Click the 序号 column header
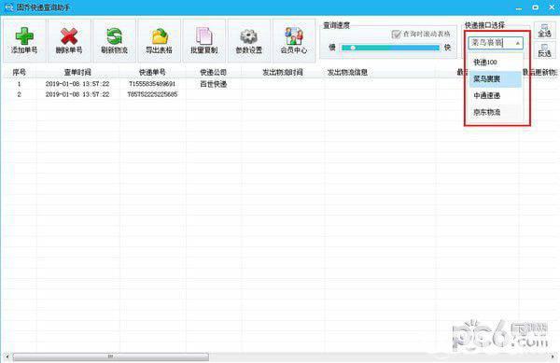Viewport: 560px width, 363px height. point(20,72)
